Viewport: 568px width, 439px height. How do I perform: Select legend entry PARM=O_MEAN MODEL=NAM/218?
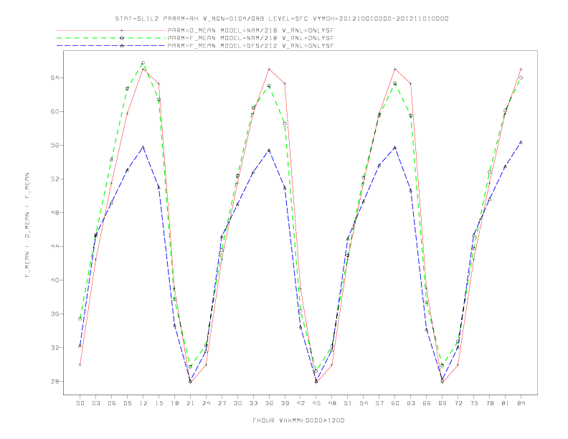[251, 30]
